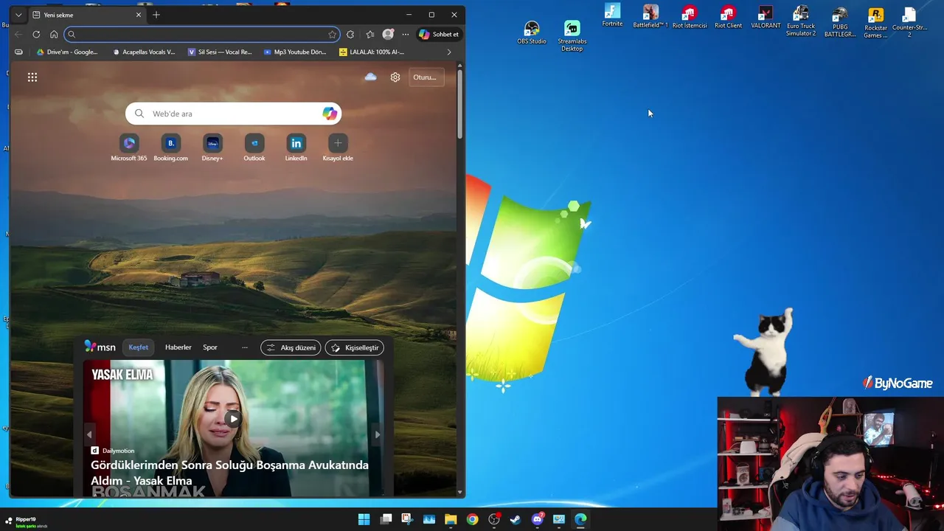This screenshot has height=531, width=944.
Task: Open the weather cloud icon on new tab
Action: [371, 77]
